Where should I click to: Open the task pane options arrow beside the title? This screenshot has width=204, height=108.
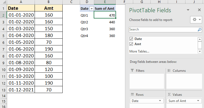coord(188,10)
